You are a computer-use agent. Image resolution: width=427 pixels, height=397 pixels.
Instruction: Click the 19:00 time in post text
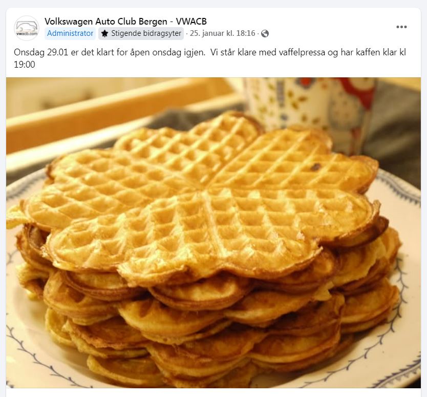(25, 65)
